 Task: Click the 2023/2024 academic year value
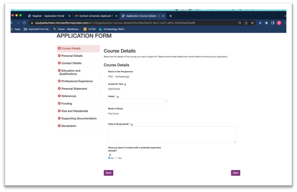click(x=114, y=89)
